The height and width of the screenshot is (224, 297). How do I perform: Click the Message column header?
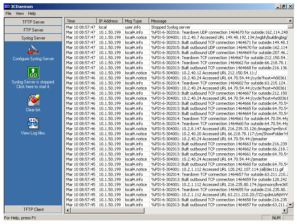tap(218, 21)
